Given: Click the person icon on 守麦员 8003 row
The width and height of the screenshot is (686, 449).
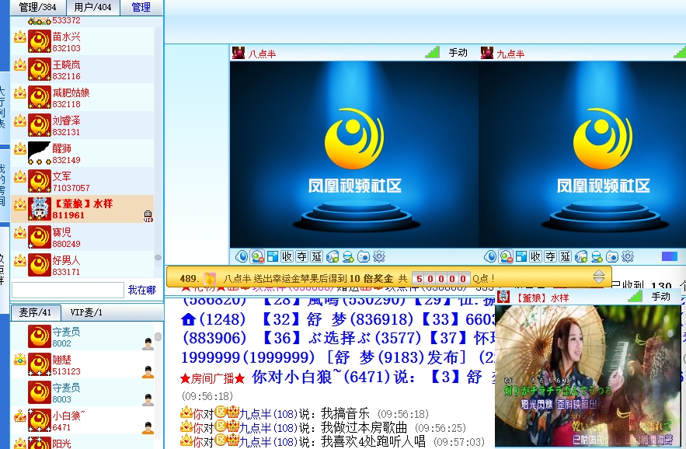Looking at the screenshot, I should coord(148,400).
